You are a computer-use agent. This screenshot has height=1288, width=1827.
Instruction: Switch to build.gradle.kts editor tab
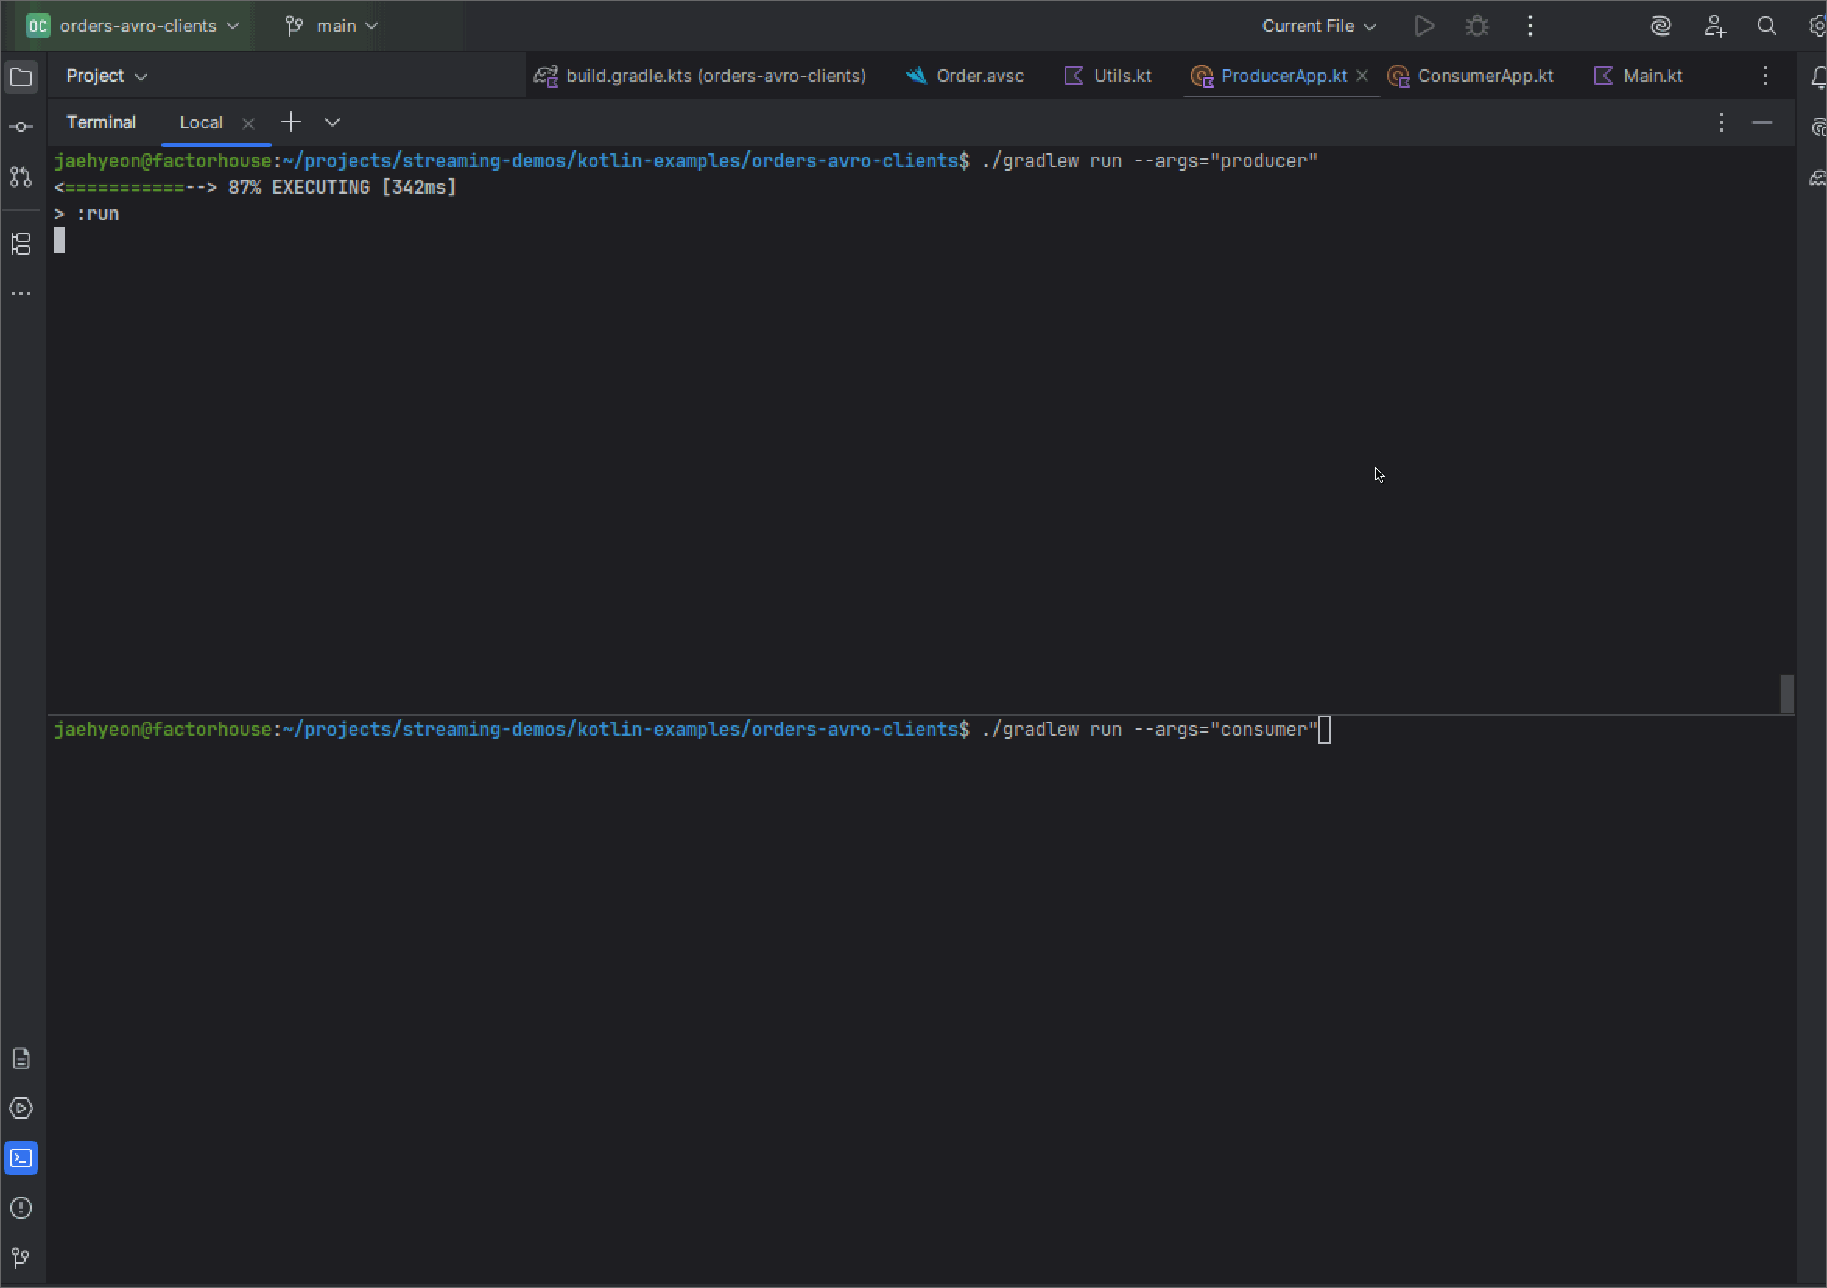pos(700,76)
